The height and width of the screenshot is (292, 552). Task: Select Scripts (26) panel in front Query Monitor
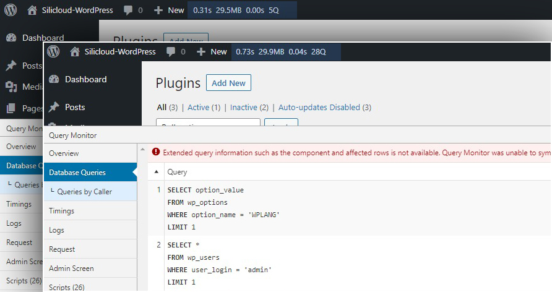90,285
